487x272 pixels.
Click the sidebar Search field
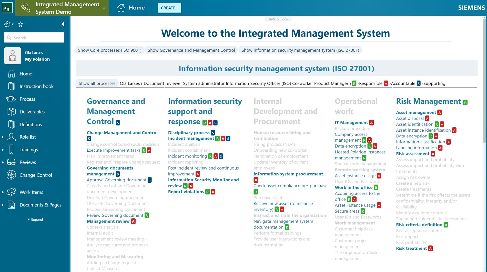(34, 38)
